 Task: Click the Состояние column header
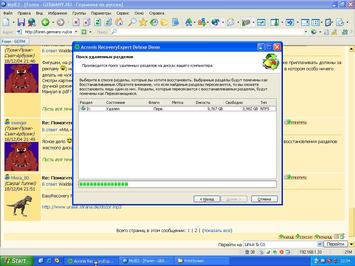[x=125, y=103]
